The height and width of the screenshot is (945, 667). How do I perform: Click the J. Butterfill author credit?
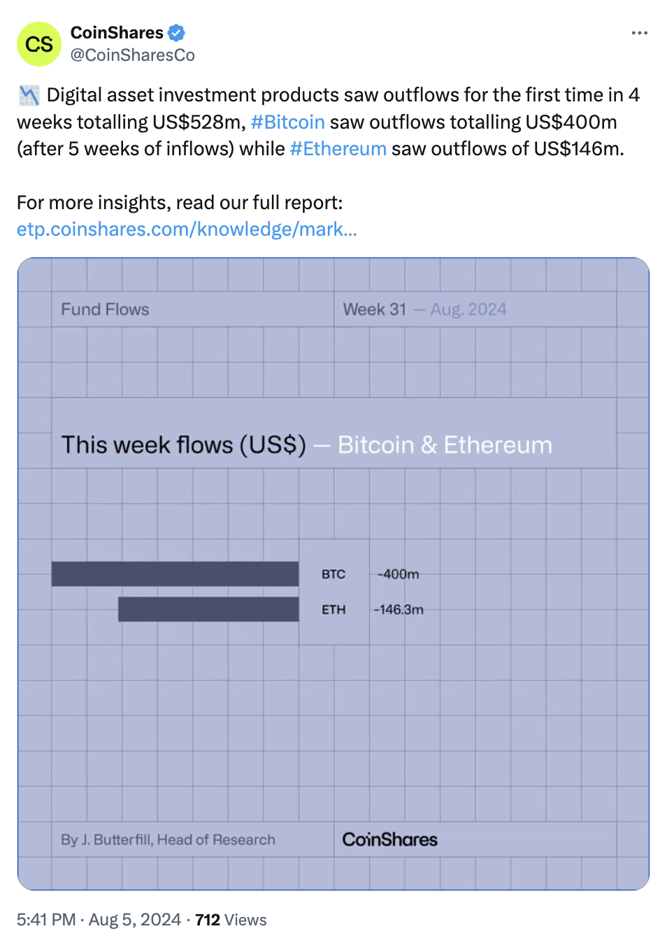[168, 839]
